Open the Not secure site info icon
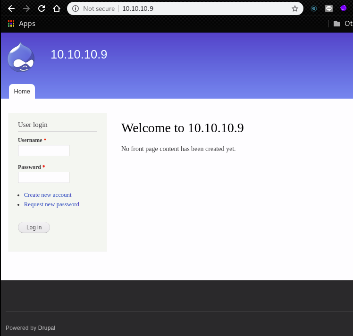Screen dimensions: 353x336 [76, 8]
